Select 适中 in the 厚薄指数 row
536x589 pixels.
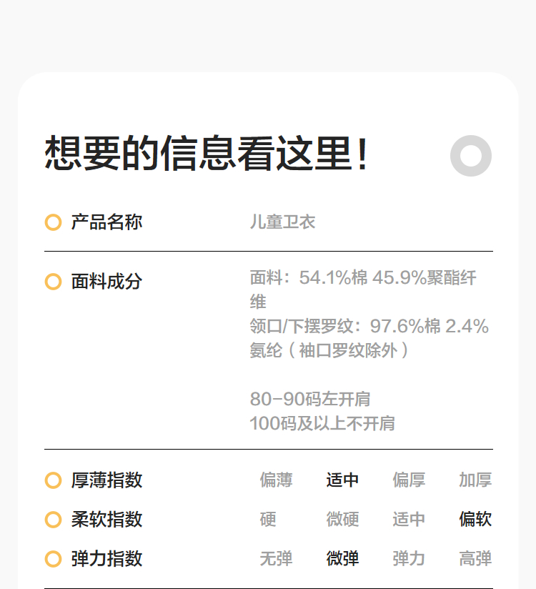342,480
